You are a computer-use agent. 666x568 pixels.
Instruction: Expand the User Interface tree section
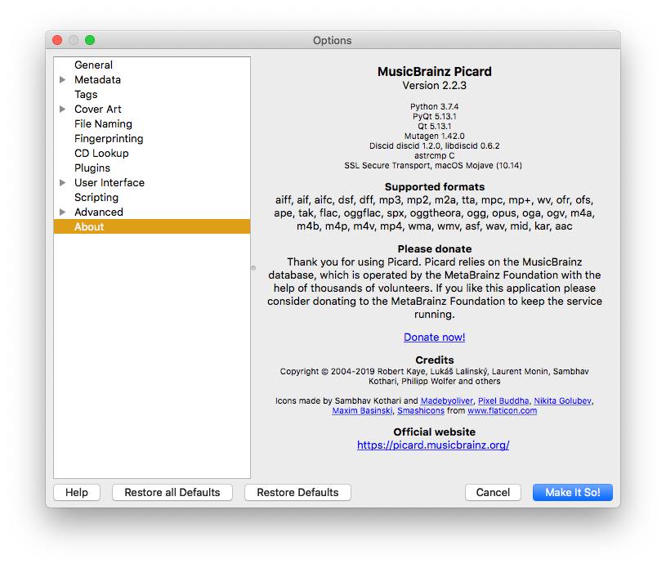click(x=62, y=183)
